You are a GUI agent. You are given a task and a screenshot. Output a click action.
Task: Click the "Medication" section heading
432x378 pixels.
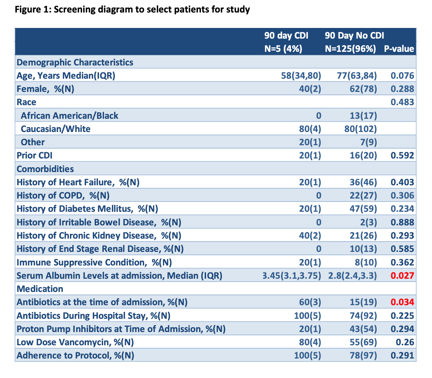point(40,289)
